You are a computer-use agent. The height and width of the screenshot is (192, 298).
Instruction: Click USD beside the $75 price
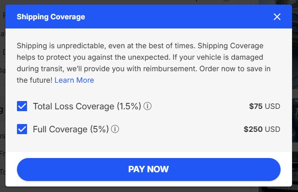(x=272, y=107)
